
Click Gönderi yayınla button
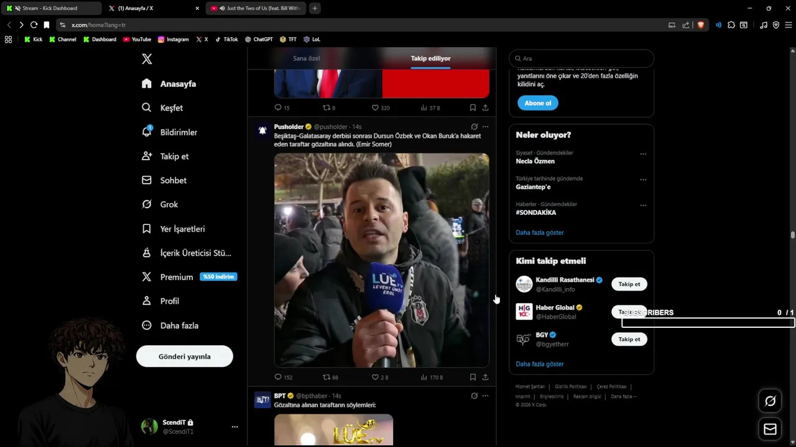point(185,356)
